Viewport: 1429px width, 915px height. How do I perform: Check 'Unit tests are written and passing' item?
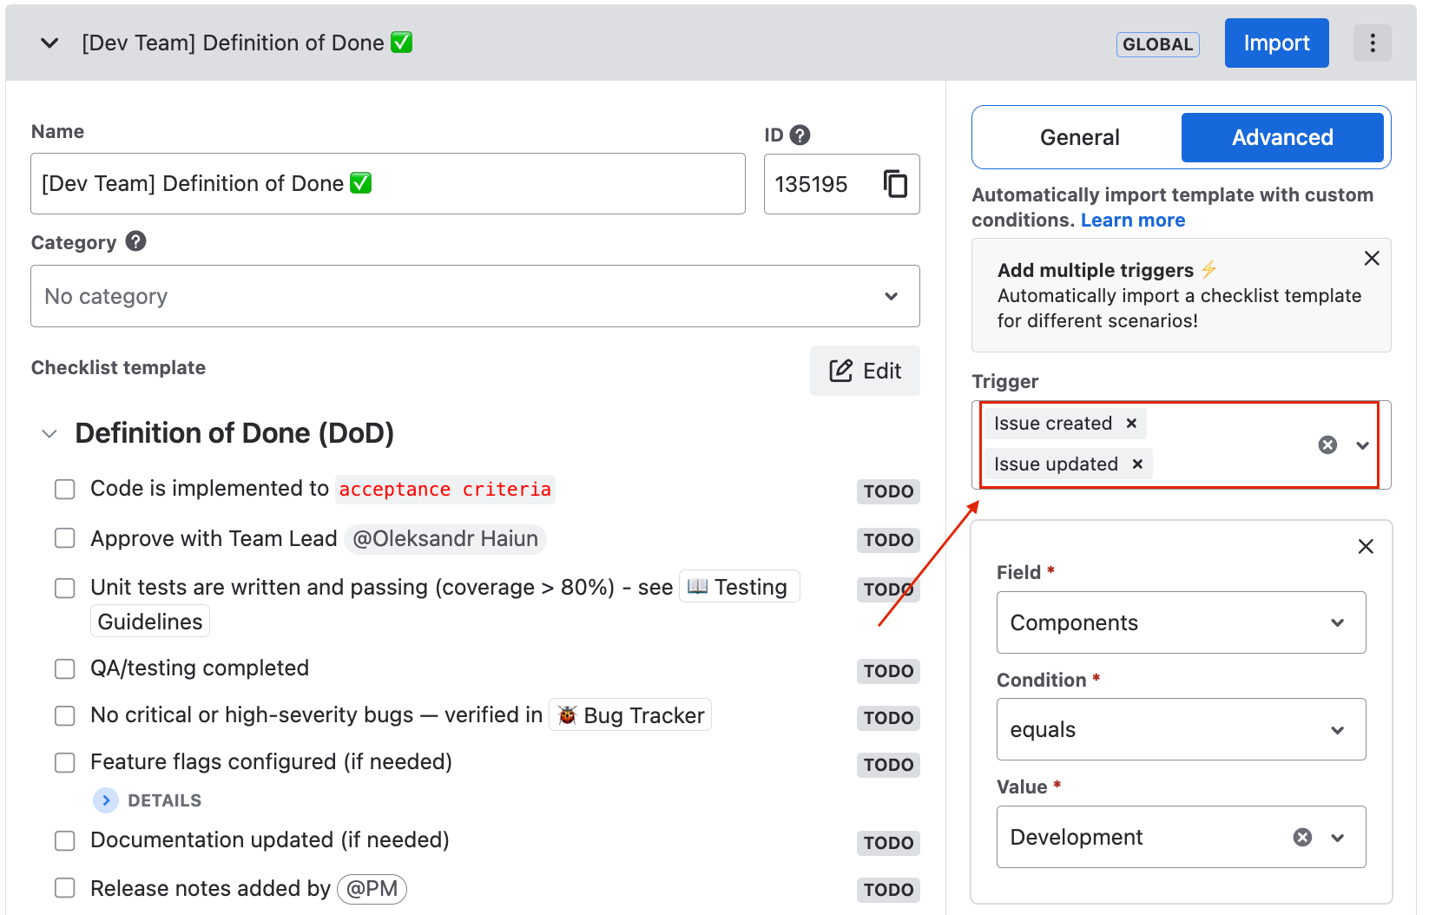[65, 588]
